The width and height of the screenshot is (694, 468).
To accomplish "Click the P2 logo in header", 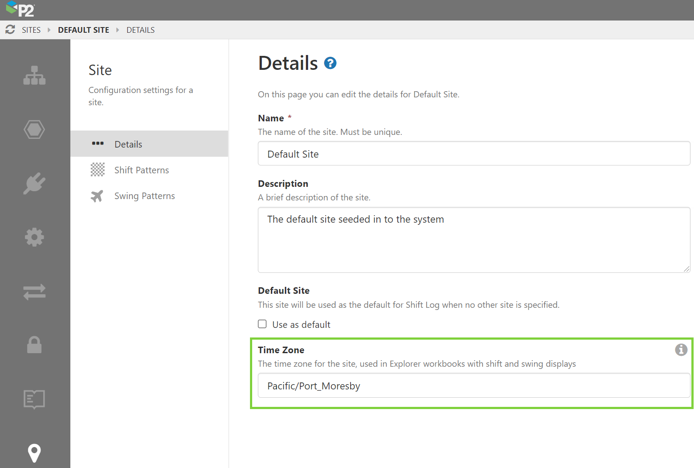I will point(20,10).
